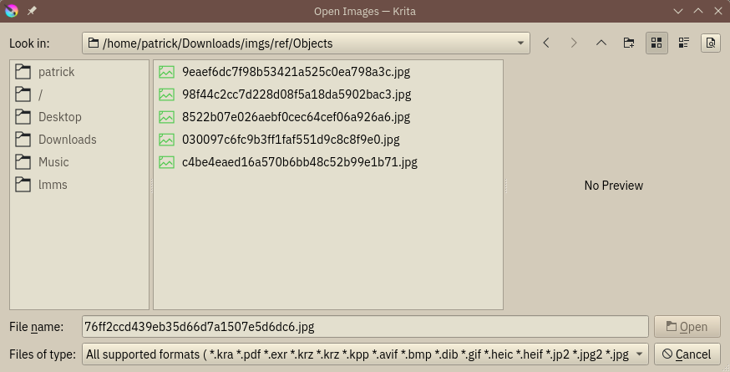
Task: Expand the Look in path dropdown
Action: click(x=520, y=43)
